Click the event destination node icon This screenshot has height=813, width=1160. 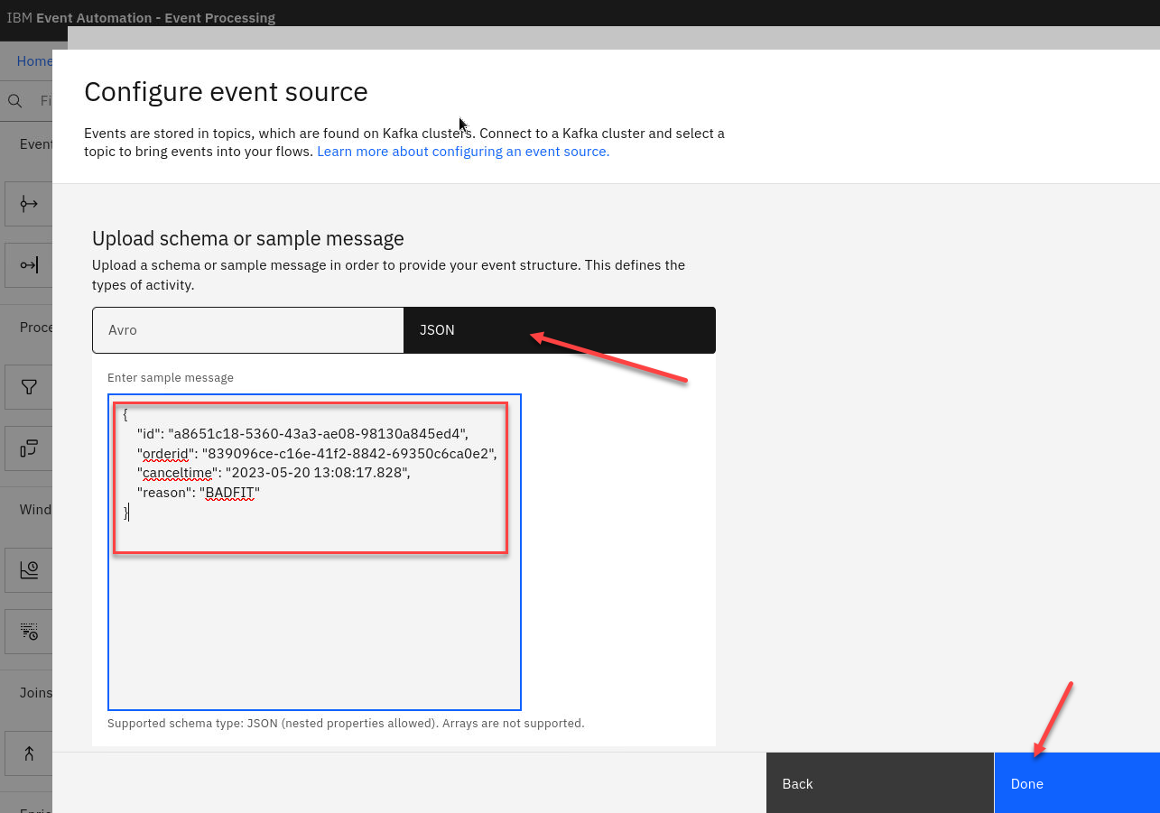(29, 265)
